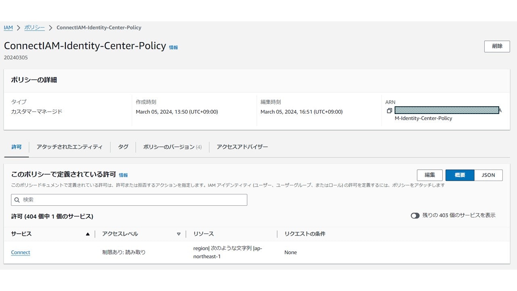Sort by service column ascending arrow
This screenshot has width=517, height=291.
tap(88, 234)
